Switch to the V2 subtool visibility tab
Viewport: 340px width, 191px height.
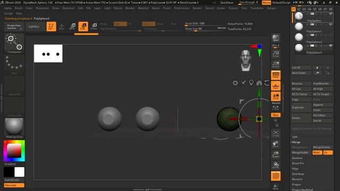click(x=299, y=10)
